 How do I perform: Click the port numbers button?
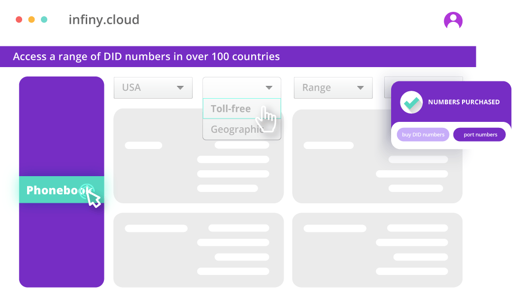point(479,134)
